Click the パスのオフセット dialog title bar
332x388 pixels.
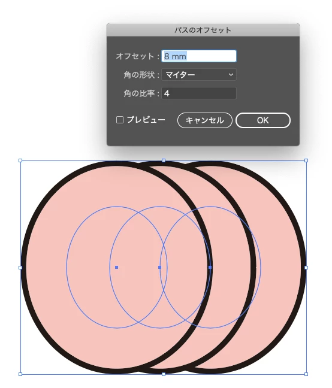[x=203, y=30]
